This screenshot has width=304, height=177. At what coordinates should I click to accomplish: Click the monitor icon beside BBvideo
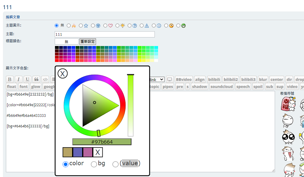[x=170, y=79]
